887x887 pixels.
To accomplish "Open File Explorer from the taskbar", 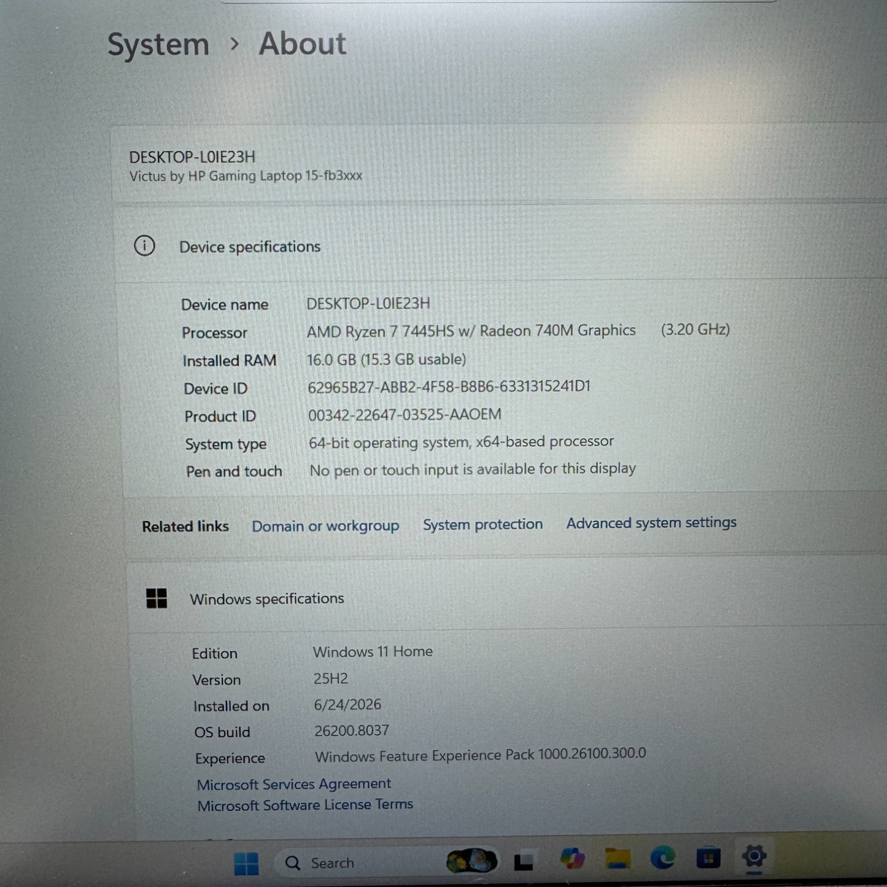I will click(x=618, y=858).
